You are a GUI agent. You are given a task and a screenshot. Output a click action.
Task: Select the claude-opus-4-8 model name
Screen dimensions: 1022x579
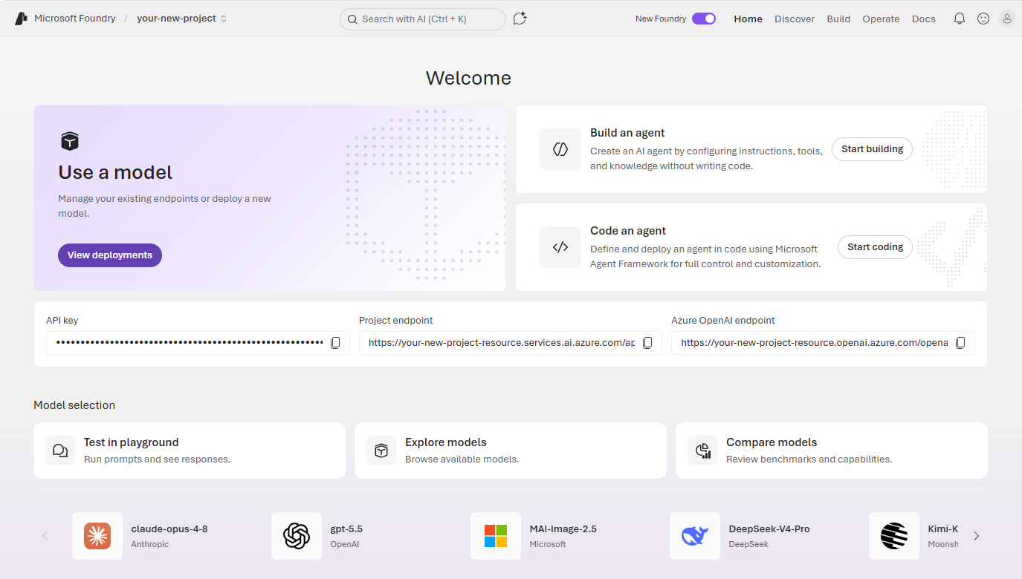169,529
